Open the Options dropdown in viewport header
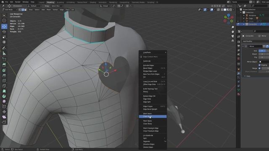Image resolution: width=269 pixels, height=151 pixels. point(230,6)
